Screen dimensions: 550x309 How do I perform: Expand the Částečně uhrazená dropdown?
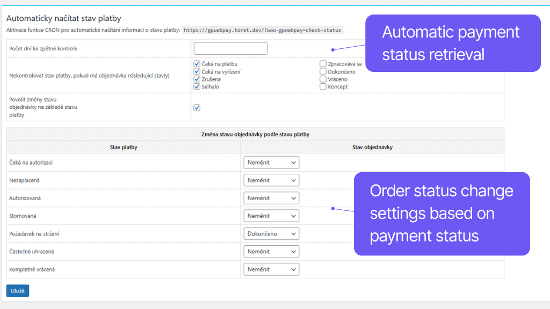[x=271, y=252]
